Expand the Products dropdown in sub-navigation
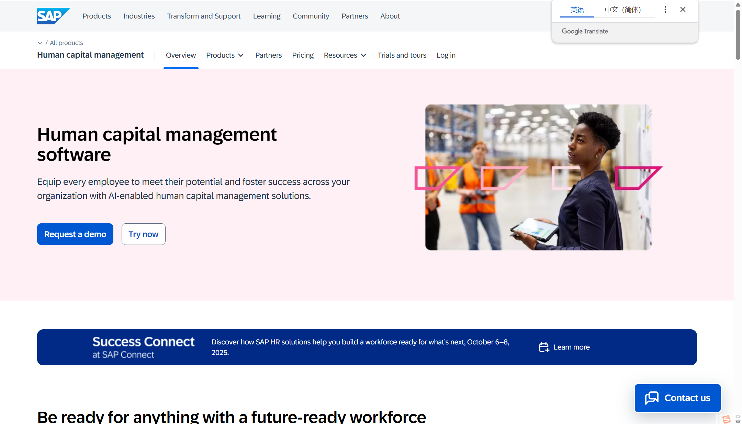 coord(225,55)
